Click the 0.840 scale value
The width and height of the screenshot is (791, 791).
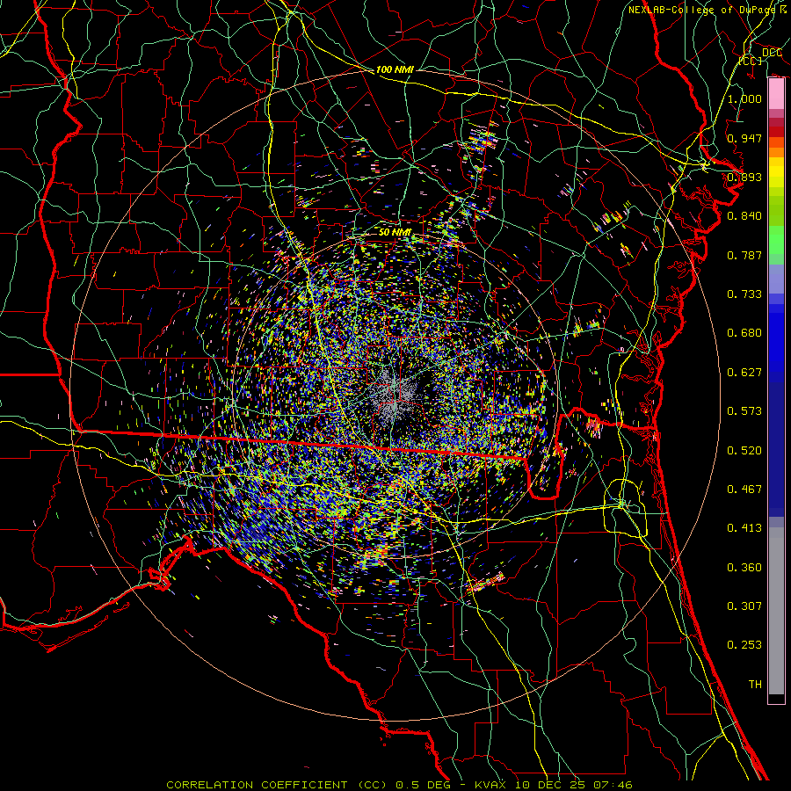pyautogui.click(x=744, y=216)
